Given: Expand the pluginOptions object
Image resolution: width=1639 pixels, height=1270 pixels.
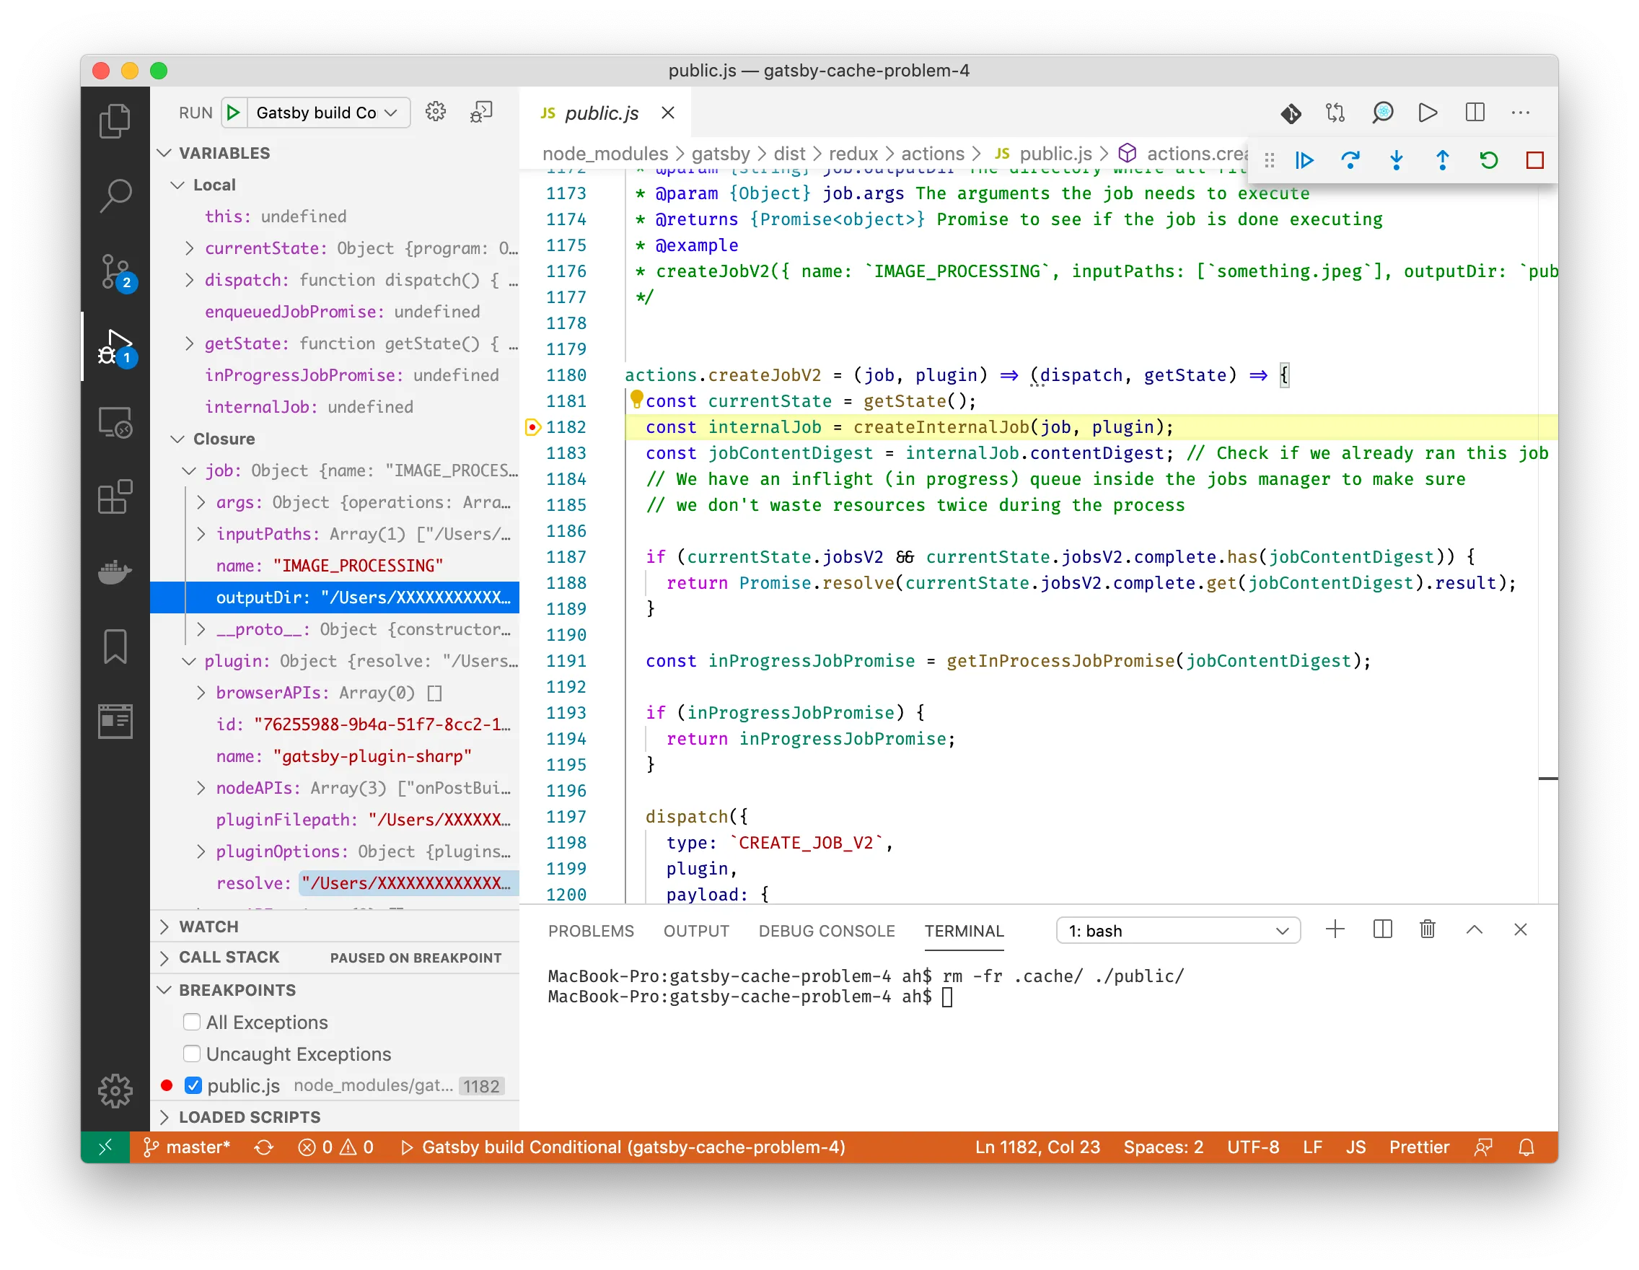Looking at the screenshot, I should pos(201,851).
